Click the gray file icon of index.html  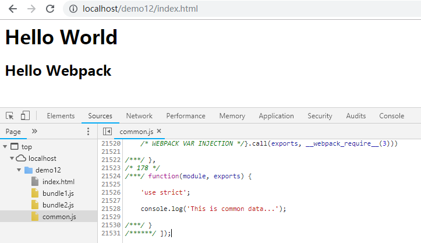(35, 181)
